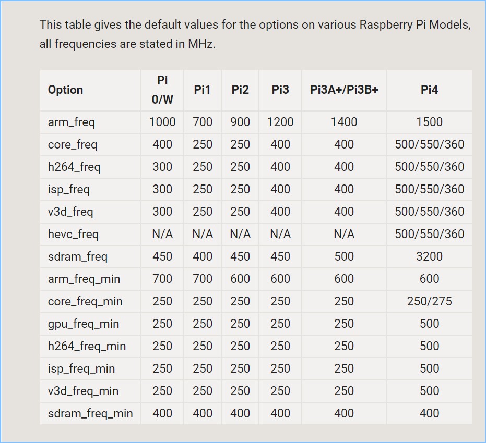Click the intro paragraph above the table
The height and width of the screenshot is (443, 486).
coord(255,34)
